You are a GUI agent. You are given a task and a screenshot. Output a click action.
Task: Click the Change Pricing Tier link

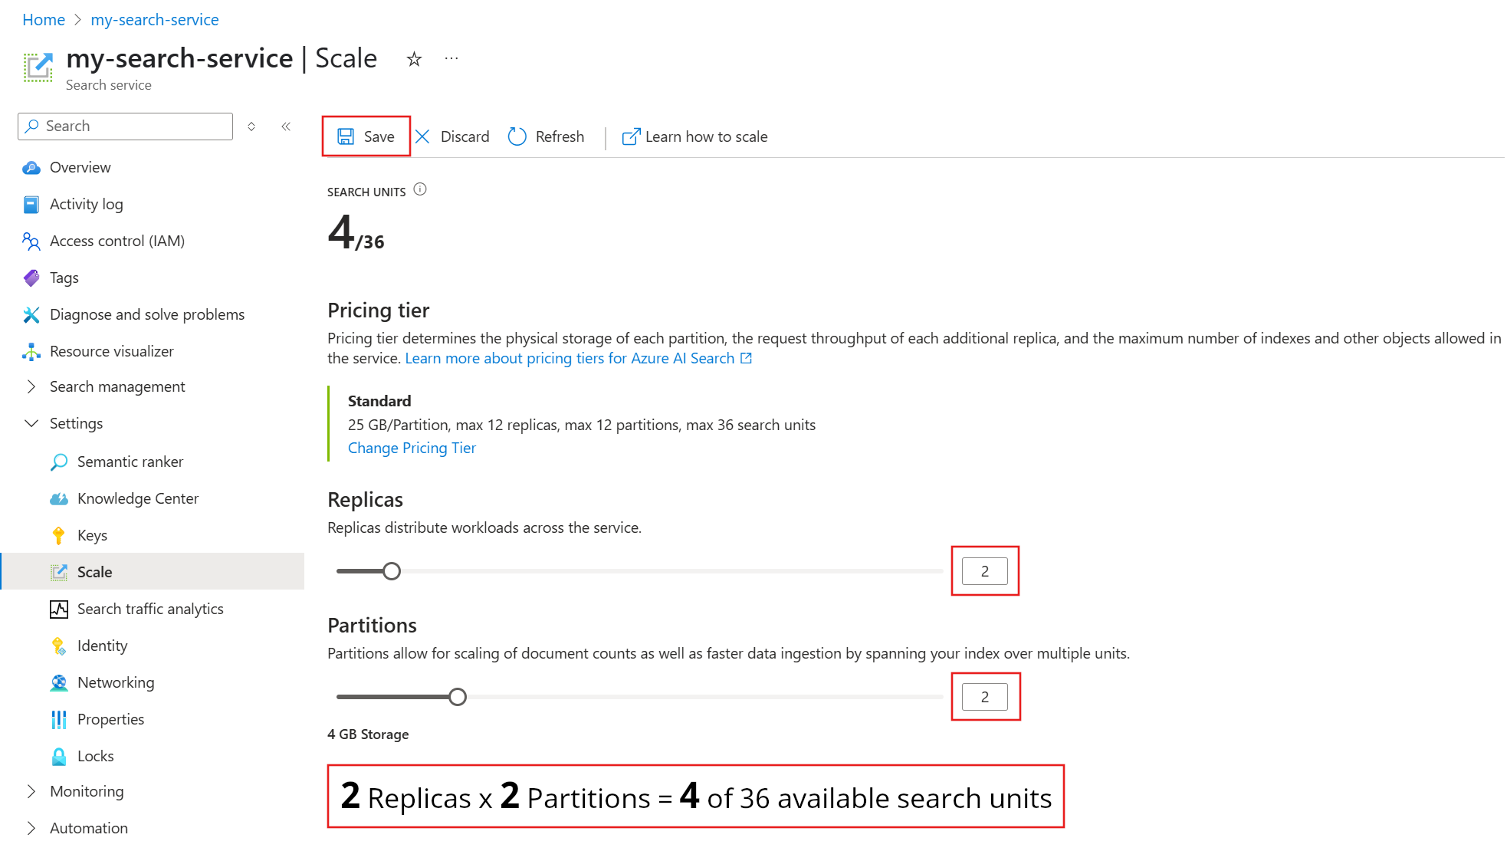click(412, 448)
